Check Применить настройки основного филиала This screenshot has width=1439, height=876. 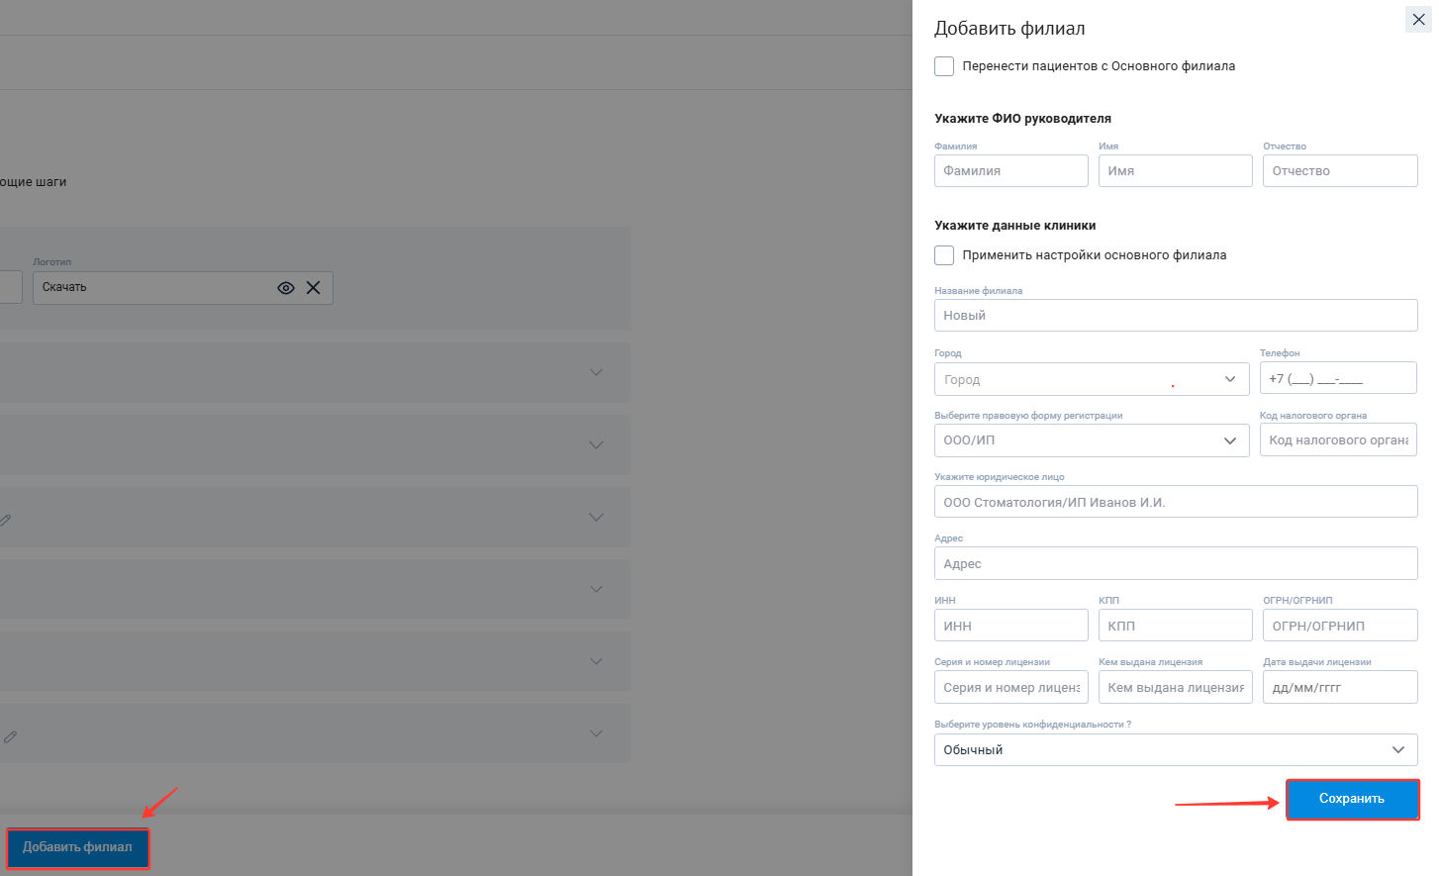coord(944,255)
